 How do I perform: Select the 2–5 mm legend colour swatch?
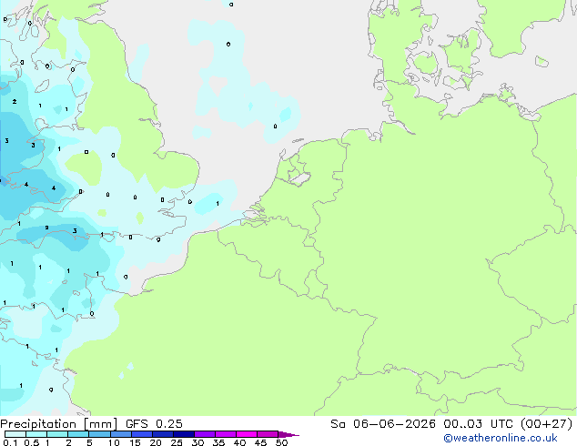pos(78,434)
